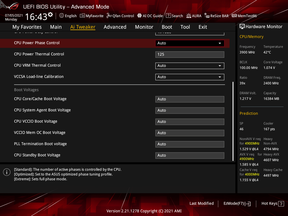Click the 3900 MHz frequency value
Image resolution: width=288 pixels, height=216 pixels.
(x=247, y=52)
